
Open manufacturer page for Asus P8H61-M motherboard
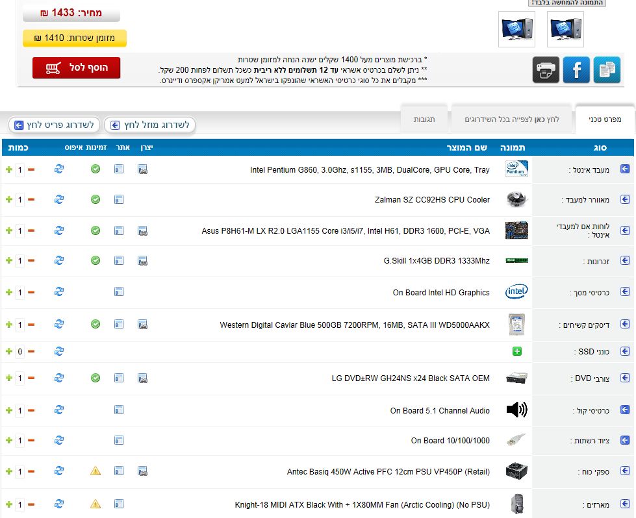142,230
